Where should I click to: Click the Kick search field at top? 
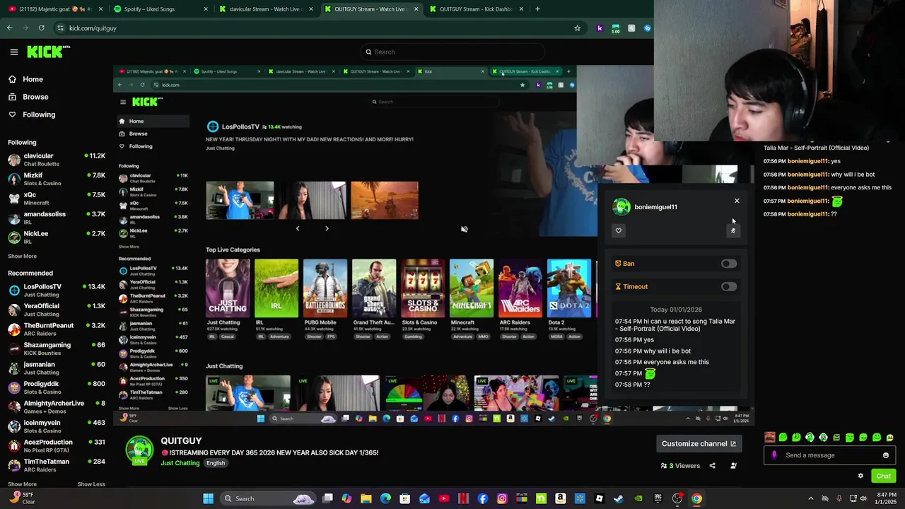pyautogui.click(x=452, y=52)
